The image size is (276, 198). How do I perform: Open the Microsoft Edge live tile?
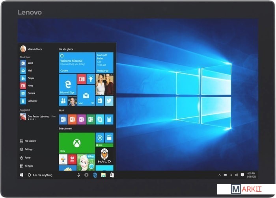(67, 84)
